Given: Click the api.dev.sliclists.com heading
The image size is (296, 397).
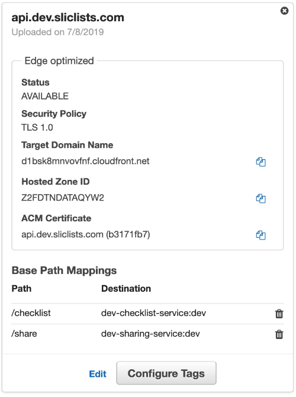Looking at the screenshot, I should tap(68, 18).
